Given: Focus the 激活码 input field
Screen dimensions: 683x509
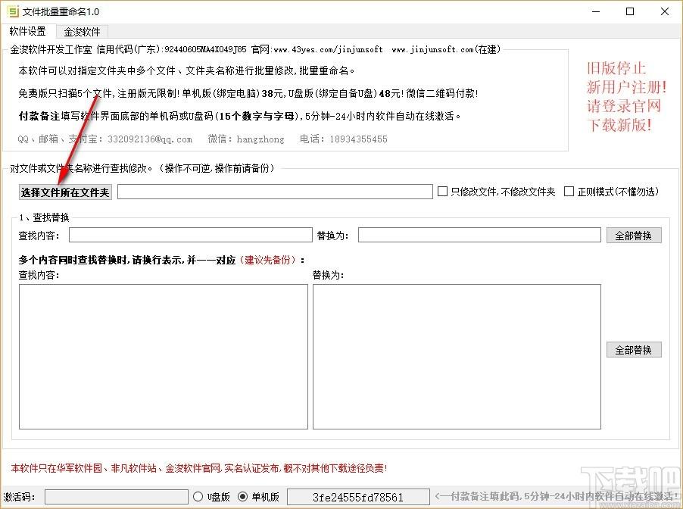Looking at the screenshot, I should coord(117,497).
